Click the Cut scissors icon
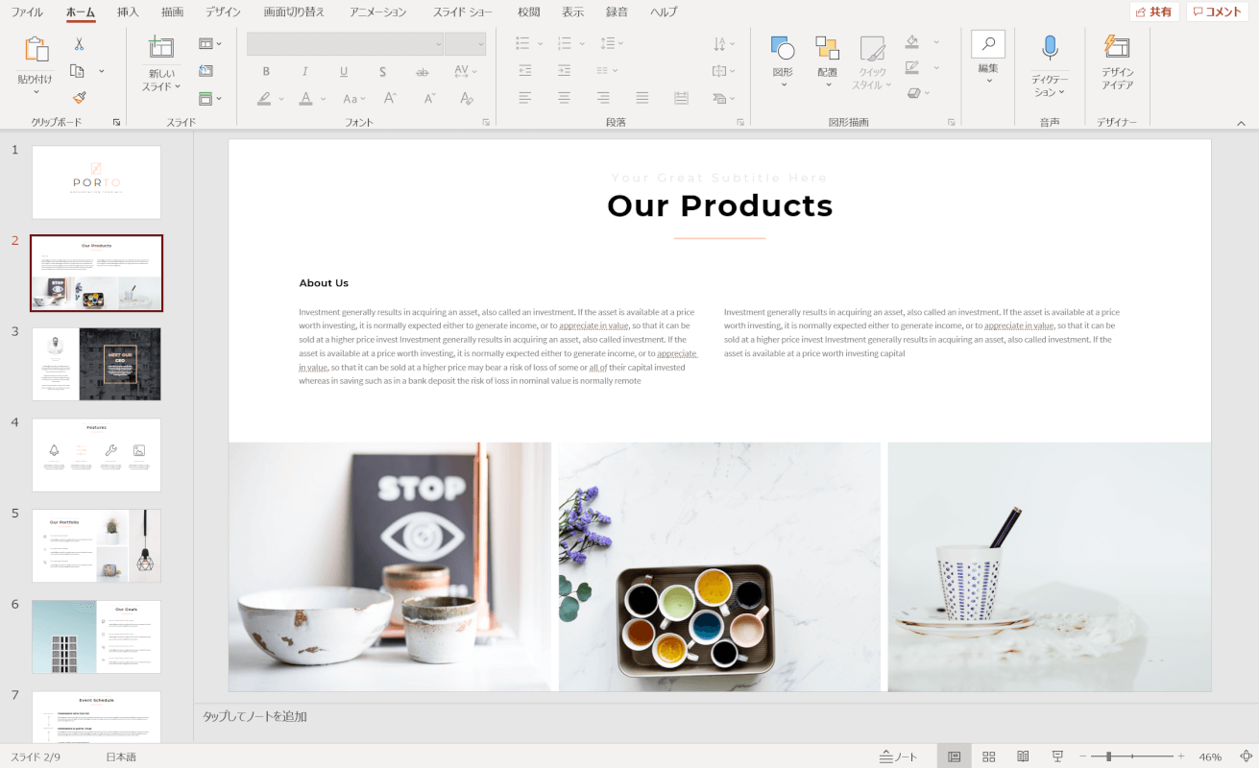This screenshot has width=1259, height=768. (79, 44)
